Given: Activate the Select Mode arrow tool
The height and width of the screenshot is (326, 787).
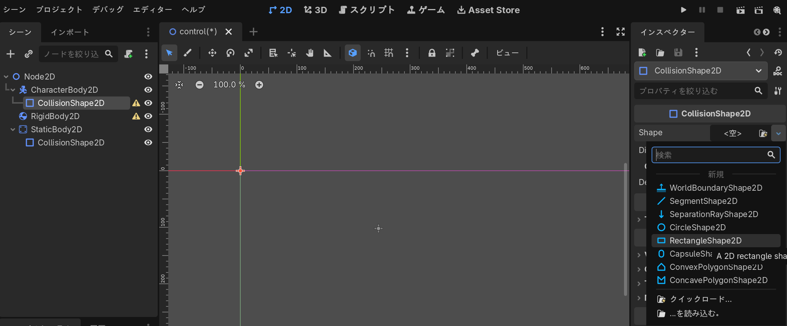Looking at the screenshot, I should point(169,53).
